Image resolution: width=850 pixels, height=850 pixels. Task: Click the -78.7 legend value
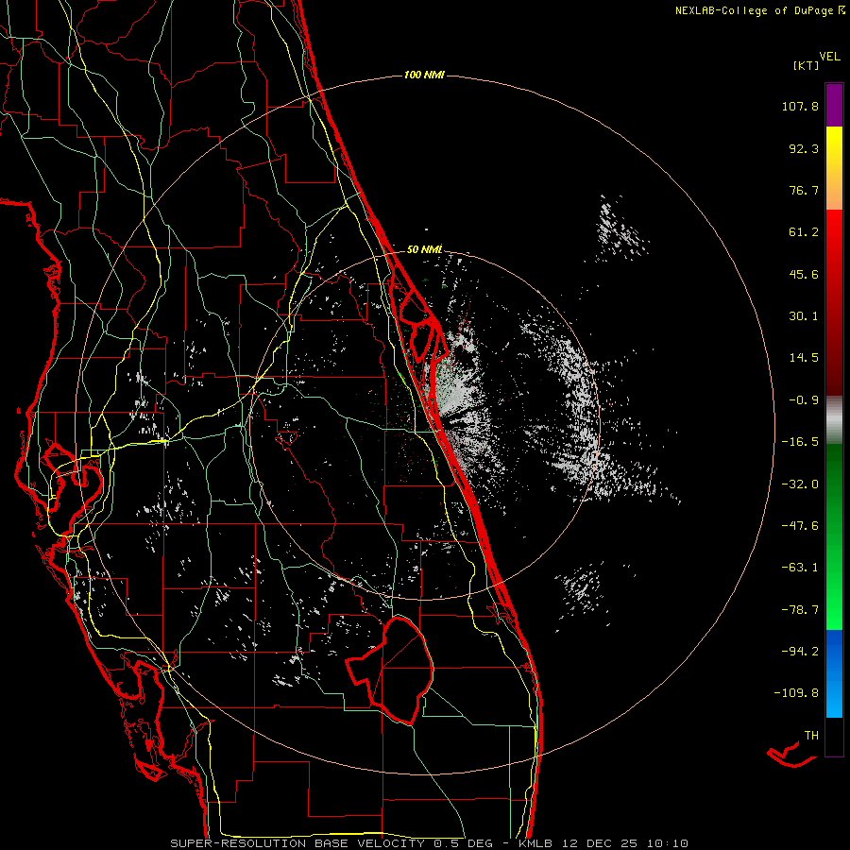click(x=800, y=610)
